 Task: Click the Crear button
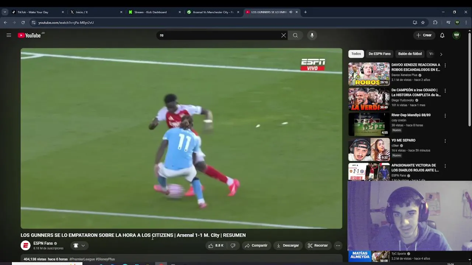tap(424, 35)
